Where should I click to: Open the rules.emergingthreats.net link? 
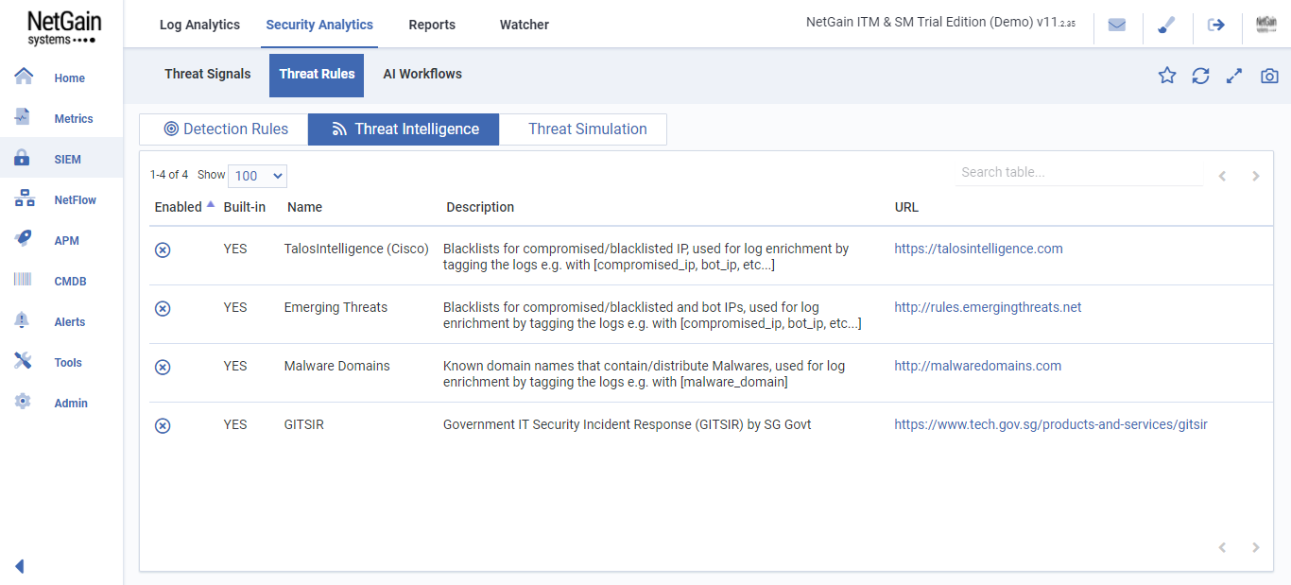pos(988,307)
